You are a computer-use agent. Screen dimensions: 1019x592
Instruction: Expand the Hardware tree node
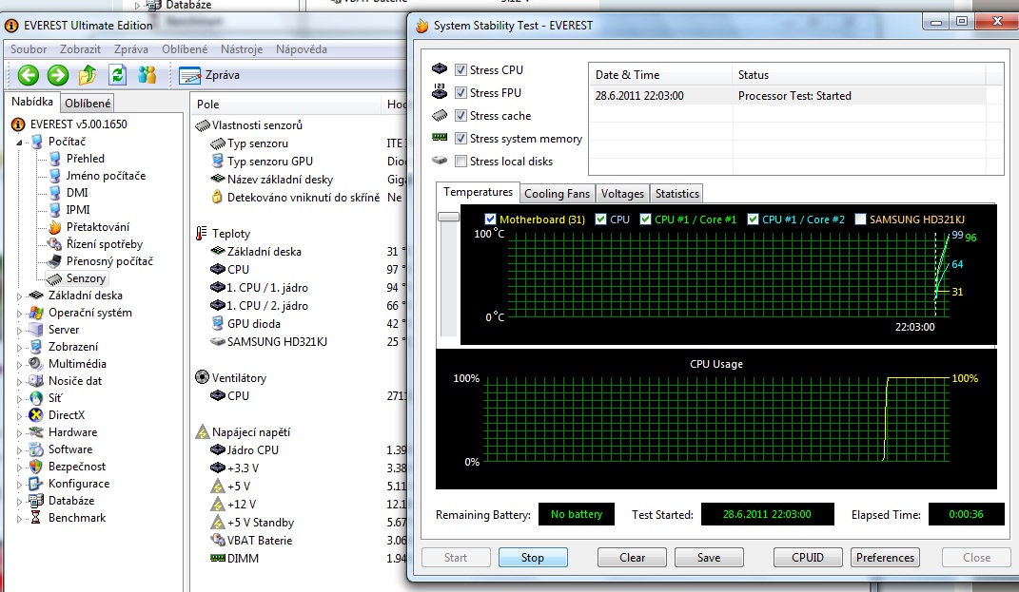[x=19, y=433]
